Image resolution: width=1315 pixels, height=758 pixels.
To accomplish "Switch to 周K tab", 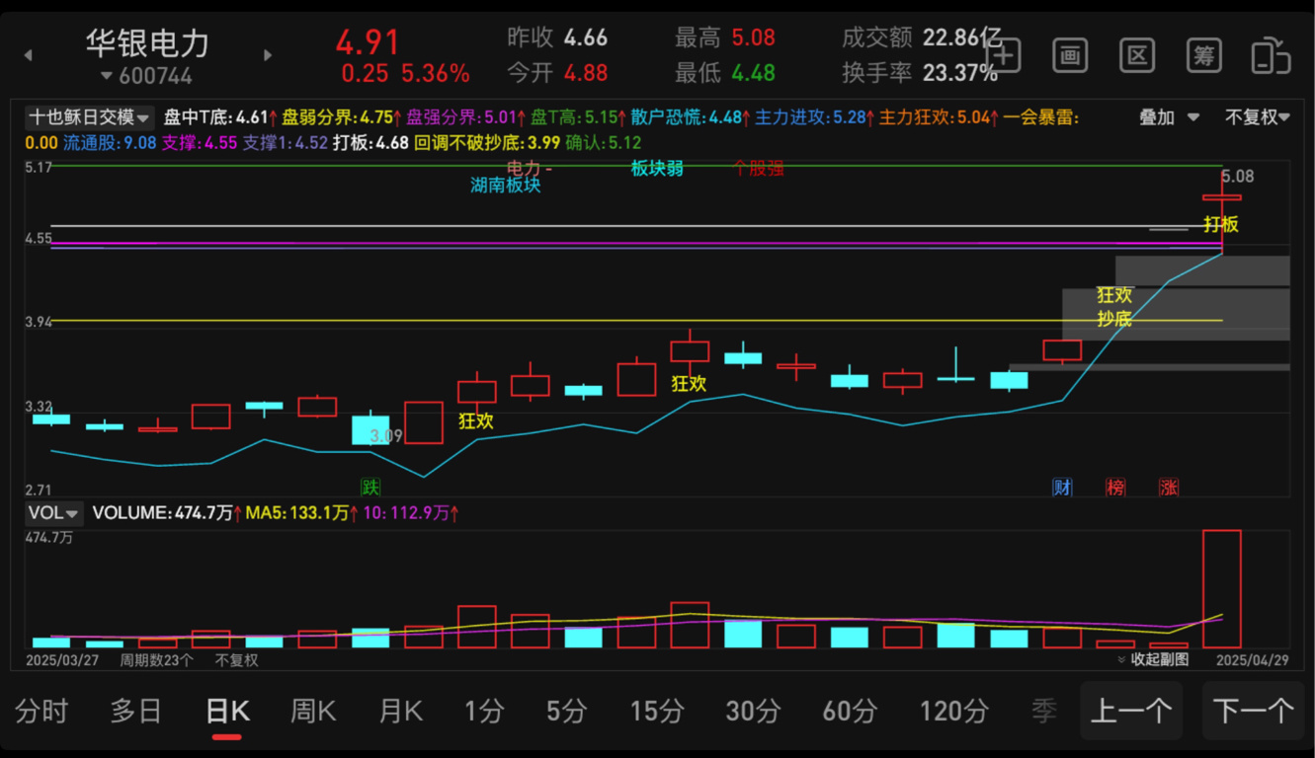I will (x=313, y=711).
